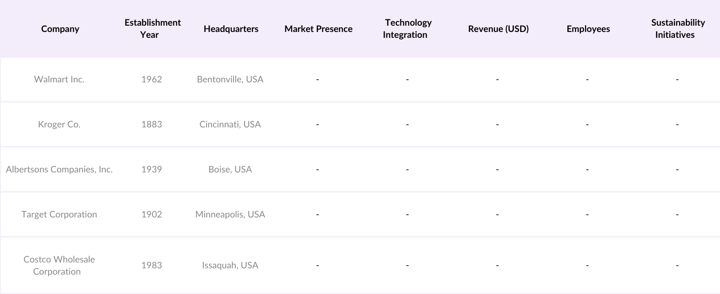The width and height of the screenshot is (720, 294).
Task: Select the Walmart Inc. company cell
Action: [59, 79]
